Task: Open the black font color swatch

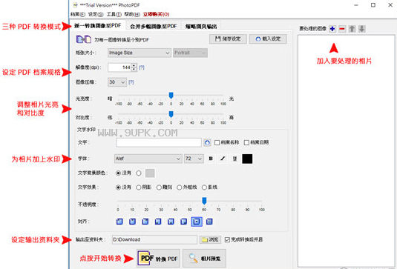Action: [247, 159]
